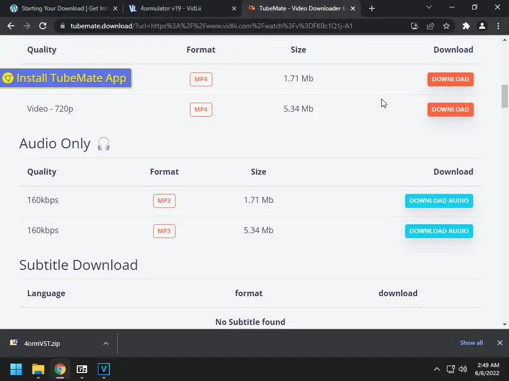Click the headphones icon beside Audio Only

pyautogui.click(x=103, y=143)
